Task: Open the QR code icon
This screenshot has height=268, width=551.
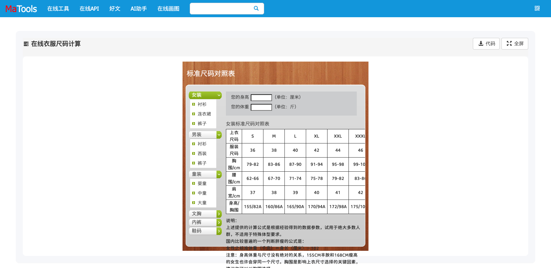Action: tap(537, 9)
